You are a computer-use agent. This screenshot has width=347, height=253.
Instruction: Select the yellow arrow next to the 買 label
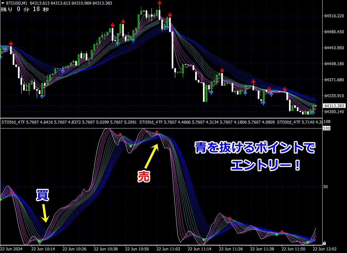[45, 213]
